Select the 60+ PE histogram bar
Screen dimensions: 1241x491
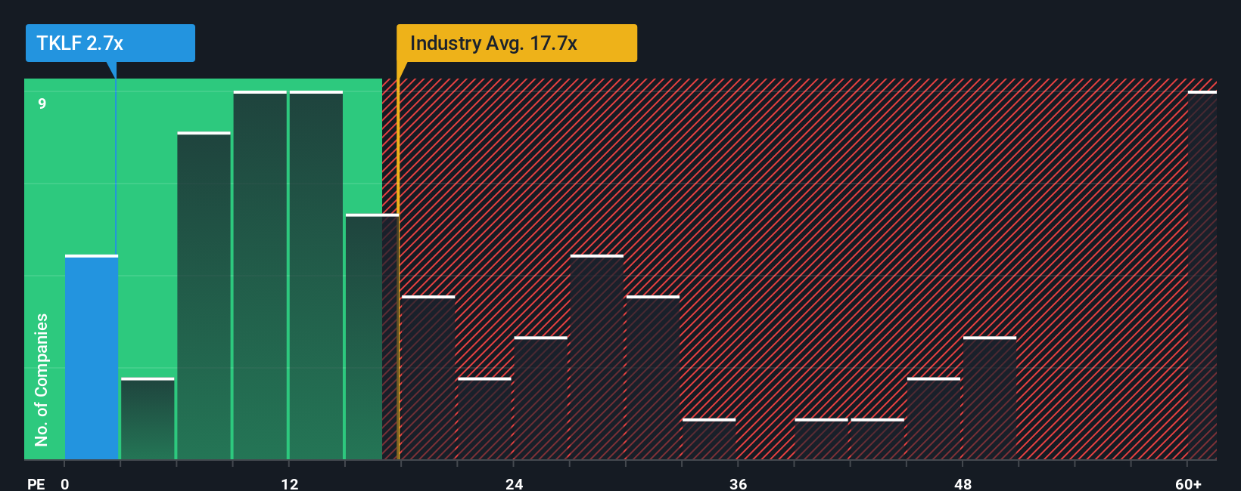pos(1202,275)
